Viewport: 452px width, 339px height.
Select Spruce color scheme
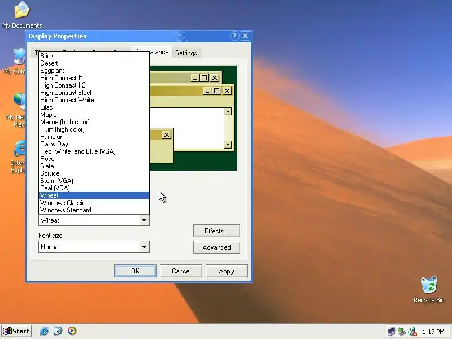(x=94, y=173)
